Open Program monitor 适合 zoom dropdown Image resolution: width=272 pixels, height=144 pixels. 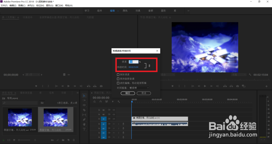click(168, 75)
